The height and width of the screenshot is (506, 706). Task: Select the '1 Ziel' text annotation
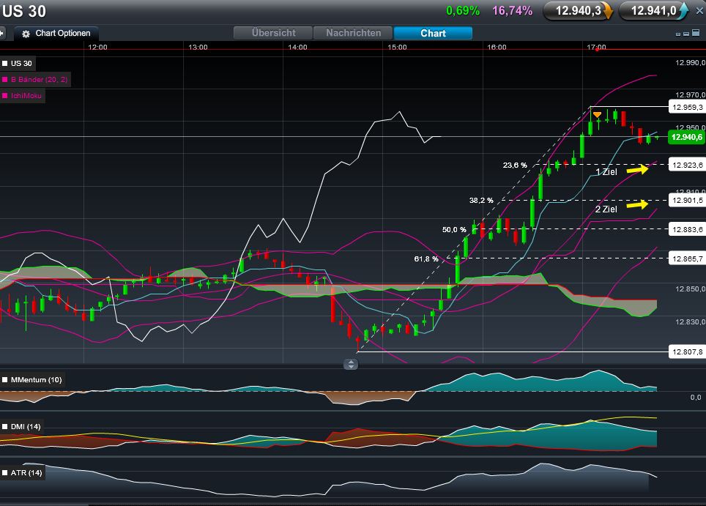[606, 172]
